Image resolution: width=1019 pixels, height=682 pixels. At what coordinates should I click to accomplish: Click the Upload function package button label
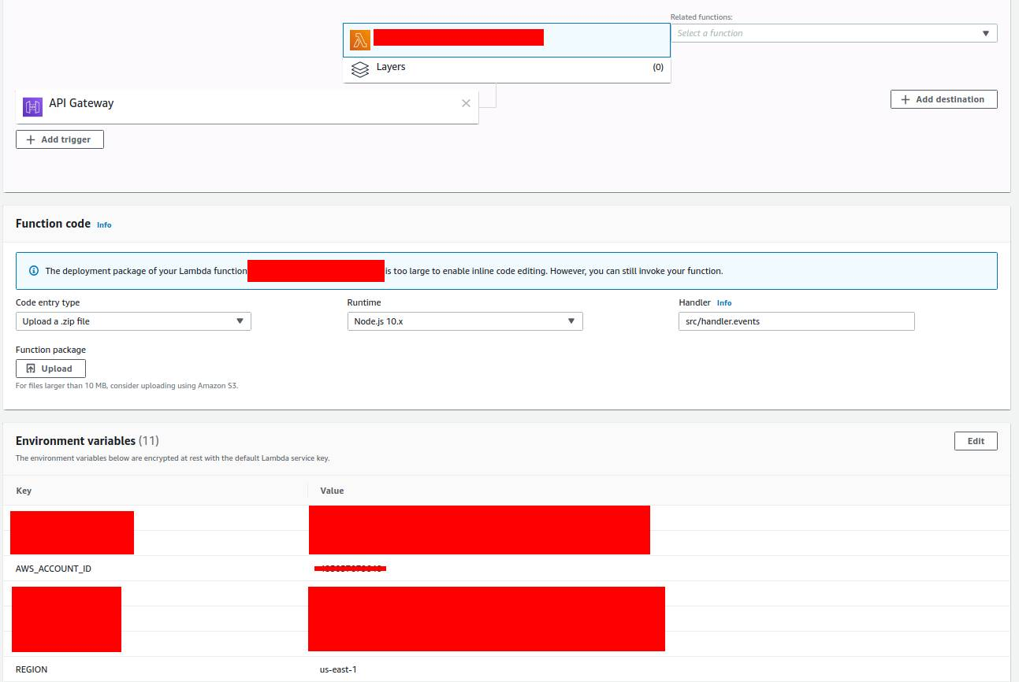click(57, 369)
